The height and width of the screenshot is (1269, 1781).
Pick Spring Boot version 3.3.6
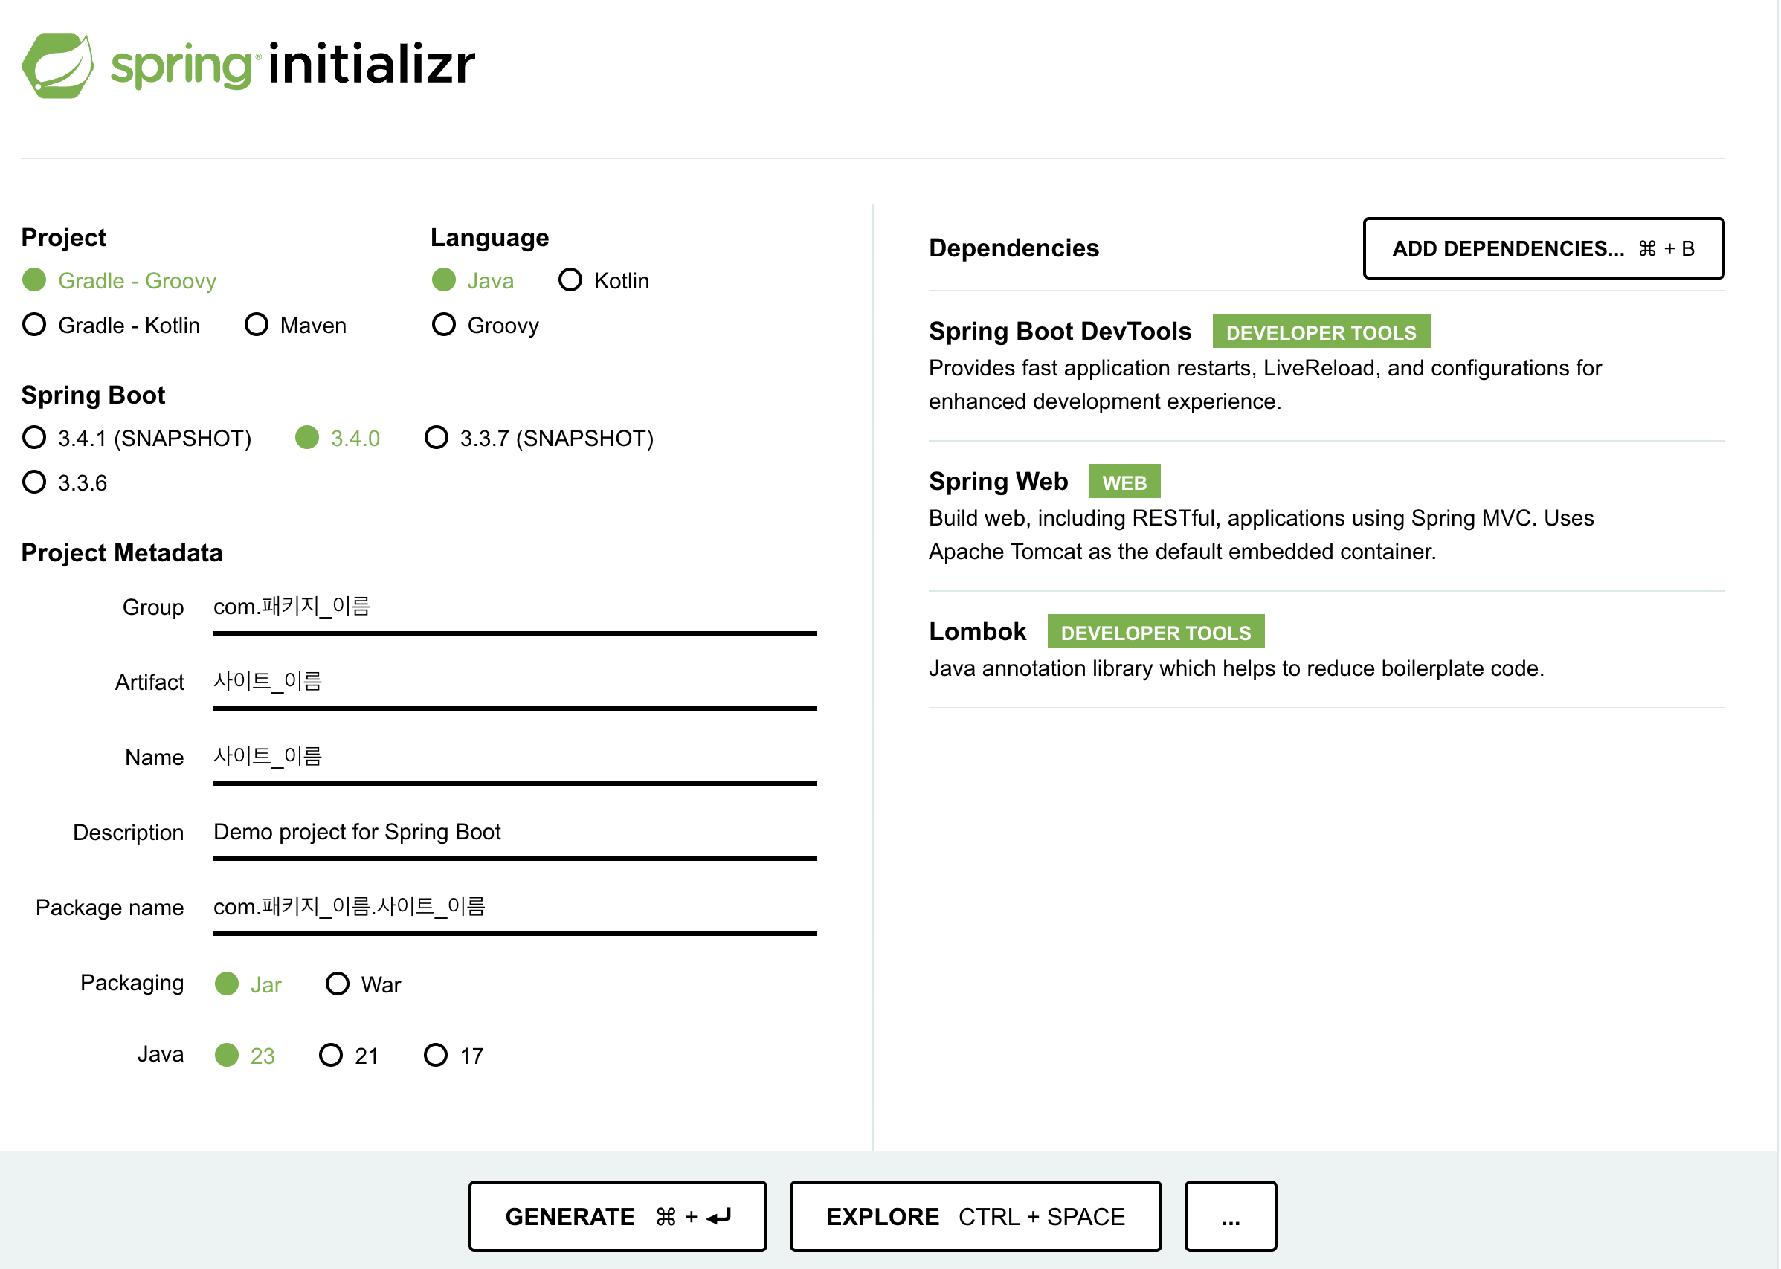34,483
